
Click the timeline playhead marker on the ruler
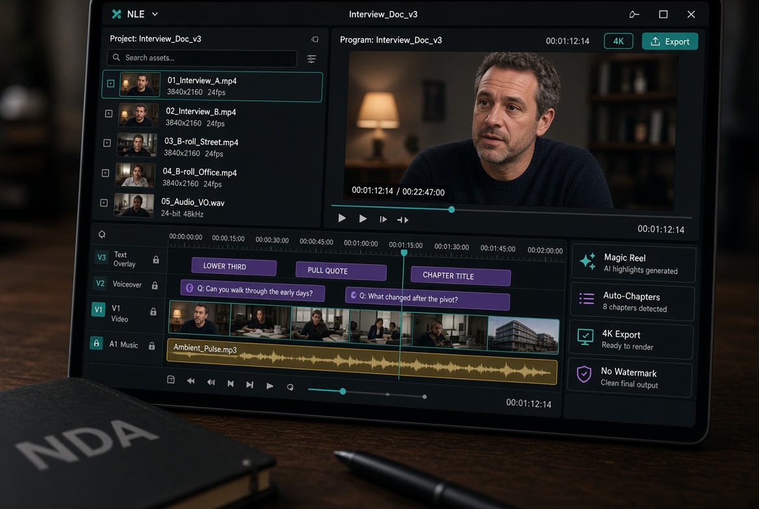coord(404,253)
